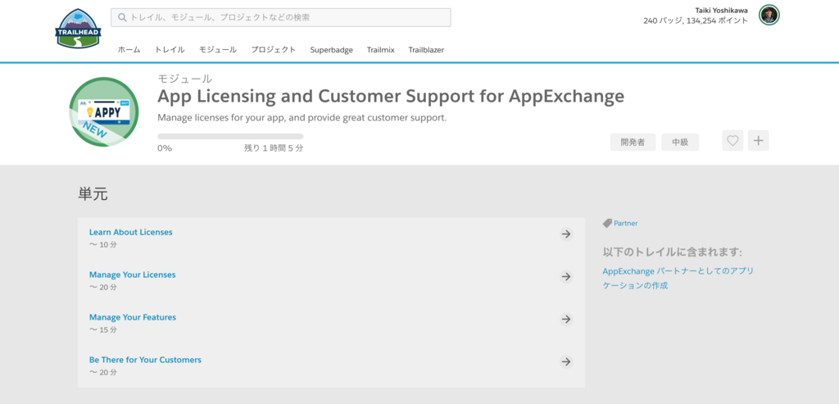The height and width of the screenshot is (404, 839).
Task: Open AppExchange パートナー trail link
Action: click(x=678, y=279)
